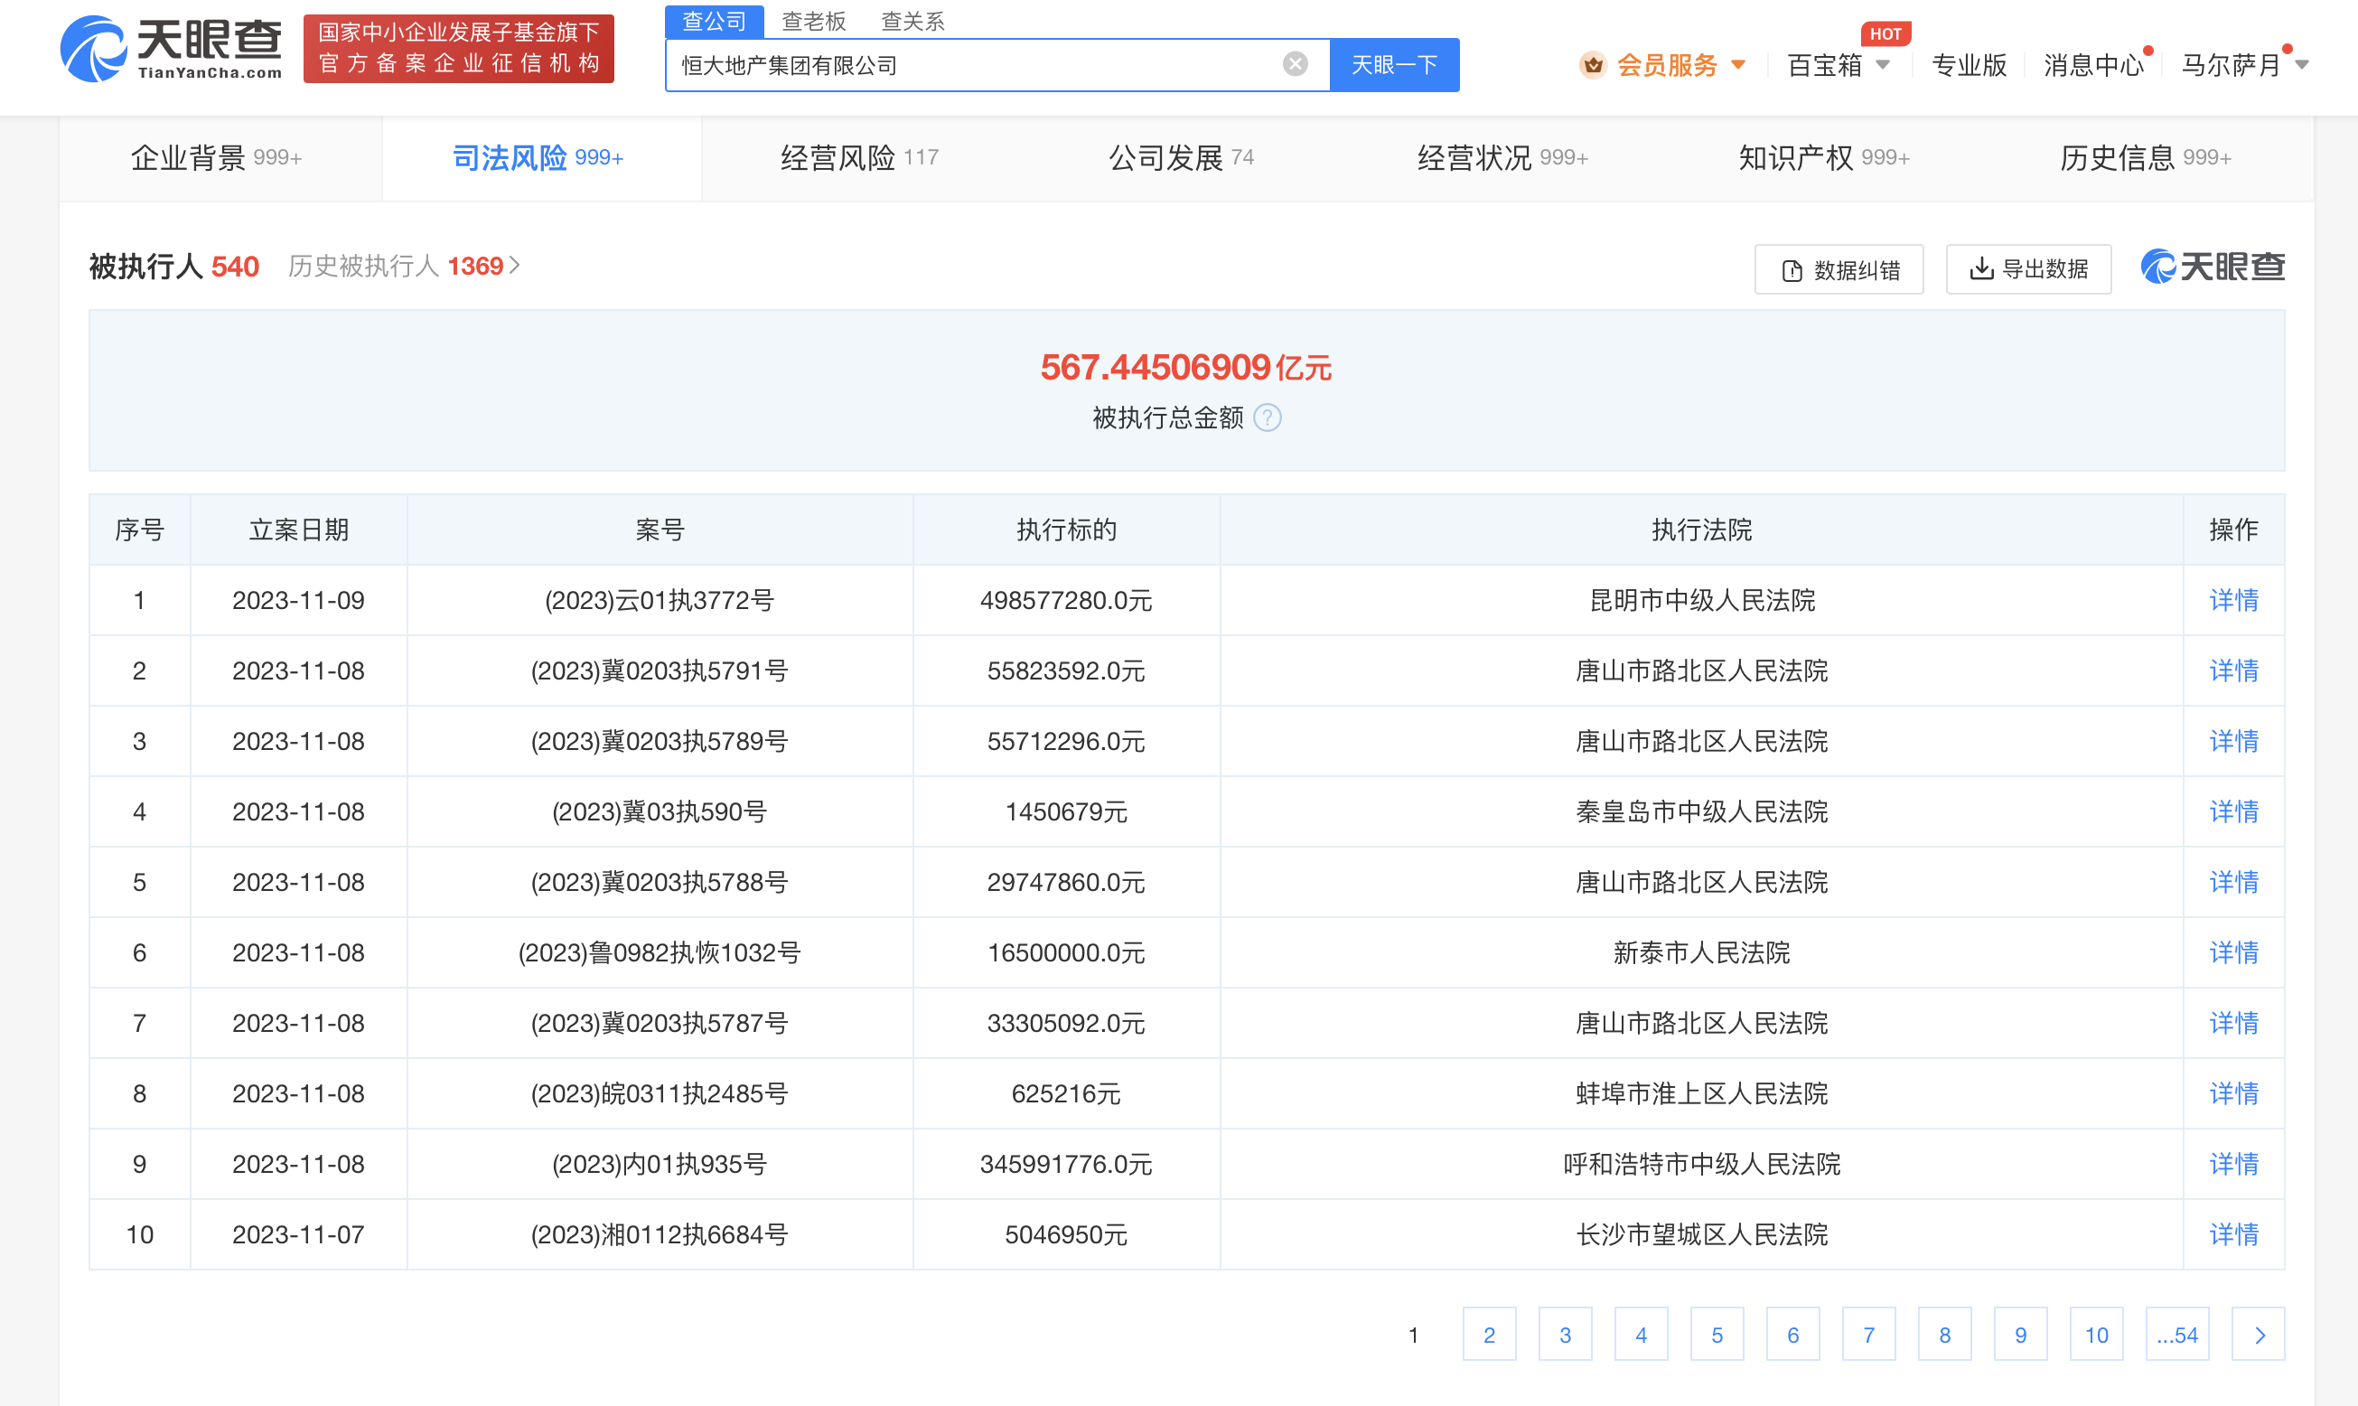2358x1406 pixels.
Task: Switch to the 查老板 tab
Action: (814, 21)
